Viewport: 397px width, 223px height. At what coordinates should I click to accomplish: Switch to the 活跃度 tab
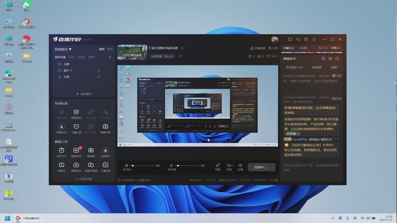317,67
